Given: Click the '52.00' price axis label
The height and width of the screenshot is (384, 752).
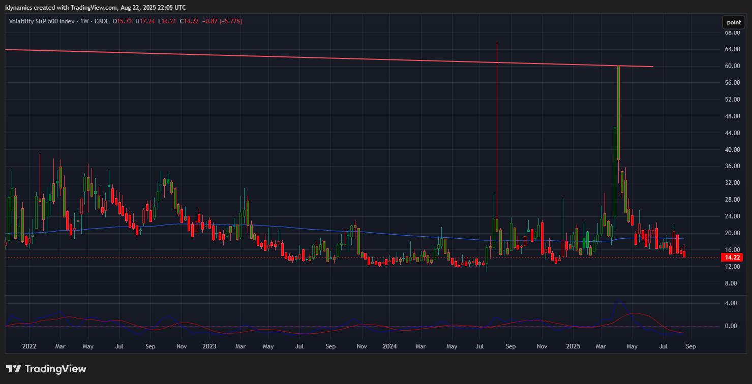Looking at the screenshot, I should coord(732,100).
